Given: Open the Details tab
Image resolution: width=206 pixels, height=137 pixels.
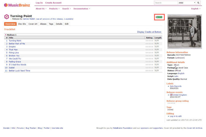Looking at the screenshot, I should tap(59, 24).
